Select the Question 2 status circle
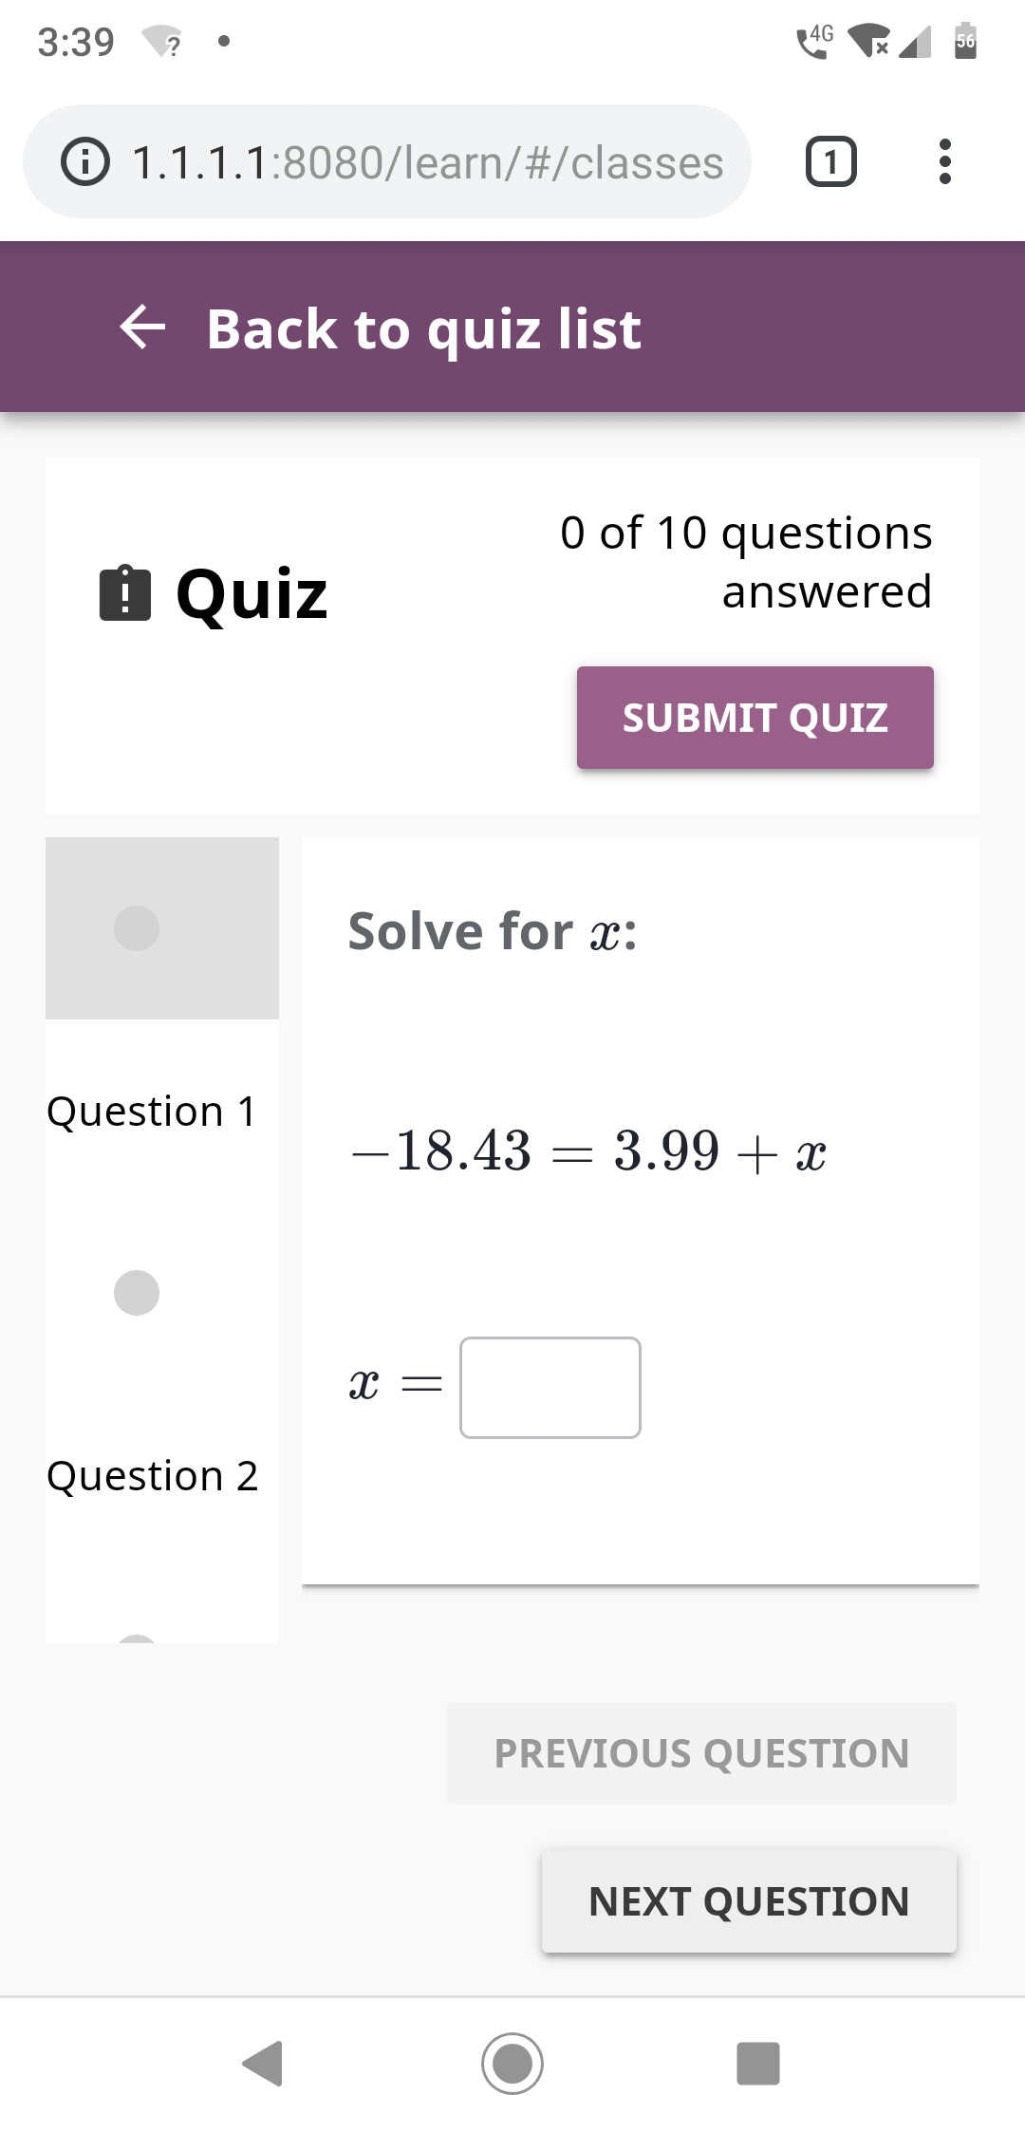This screenshot has width=1025, height=2132. pos(136,1292)
